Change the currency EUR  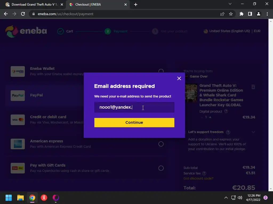pyautogui.click(x=257, y=31)
